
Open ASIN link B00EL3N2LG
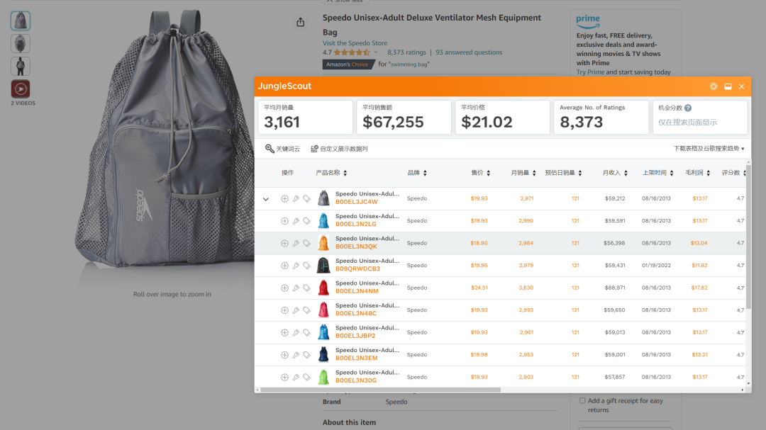pos(355,225)
